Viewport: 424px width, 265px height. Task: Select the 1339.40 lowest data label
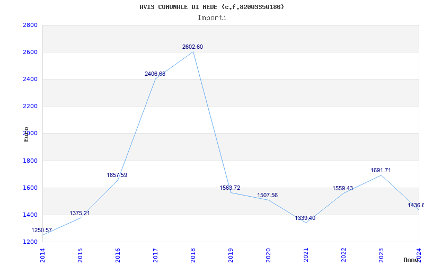pos(305,218)
